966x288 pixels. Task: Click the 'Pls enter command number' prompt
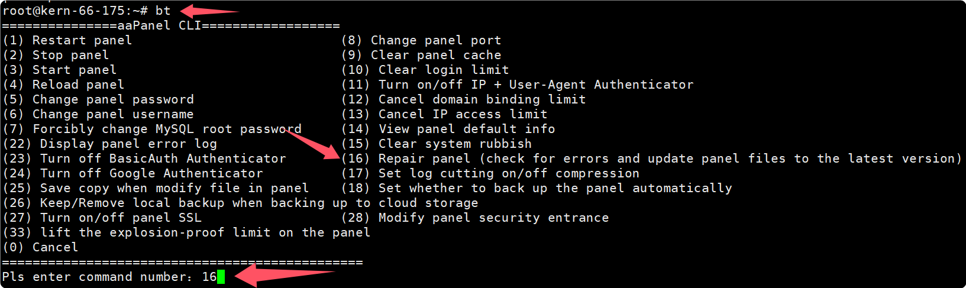(97, 277)
